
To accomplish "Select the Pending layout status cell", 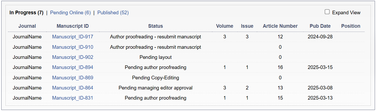I will [155, 57].
